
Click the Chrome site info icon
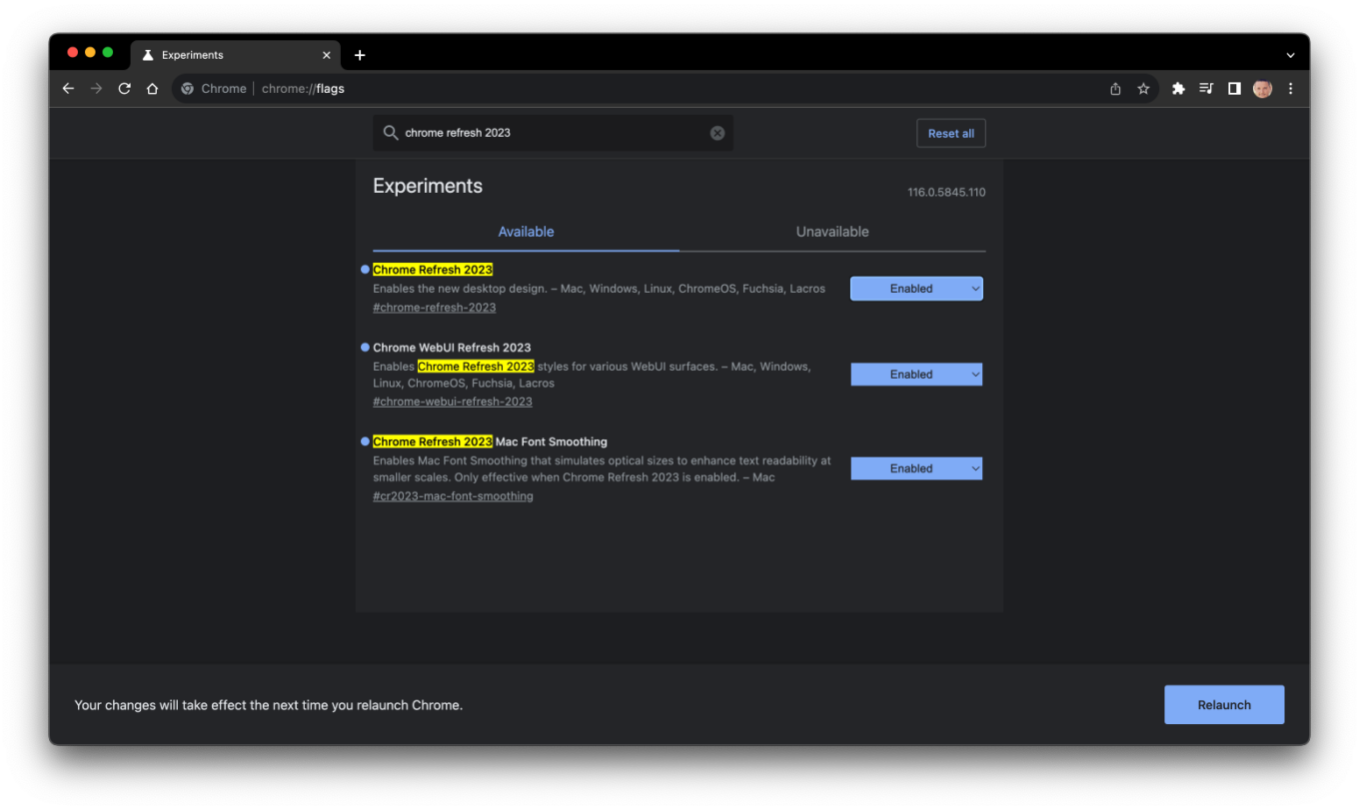coord(187,89)
